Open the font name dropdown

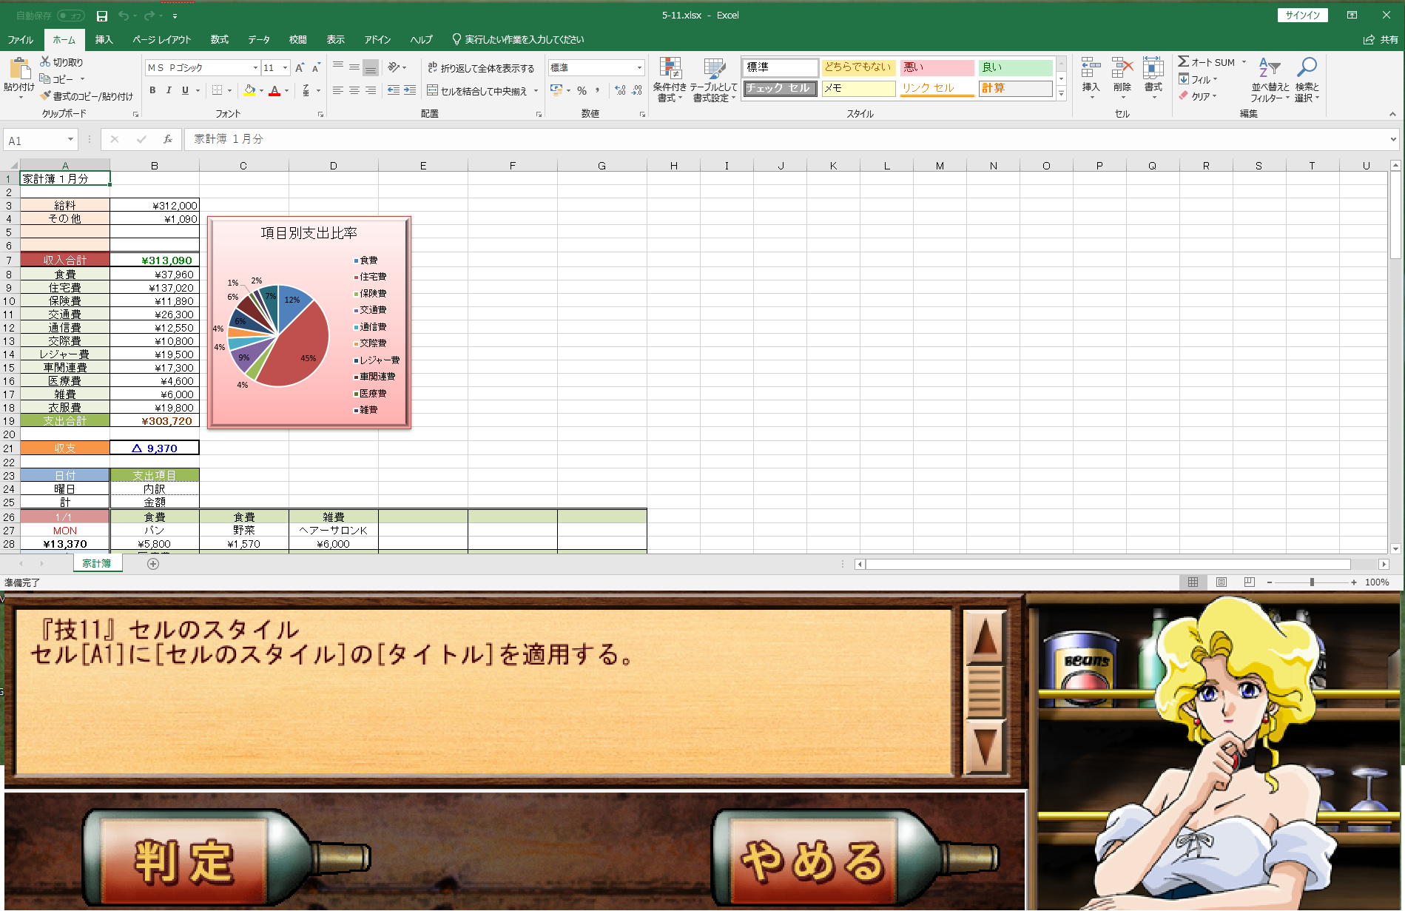[255, 67]
